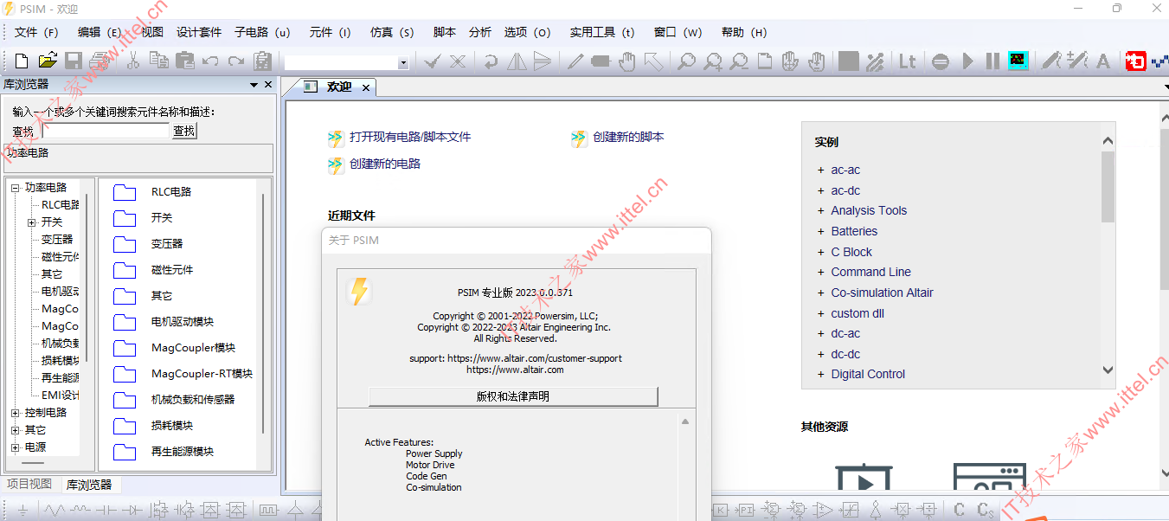The width and height of the screenshot is (1169, 521).
Task: Close the library browser panel
Action: click(x=268, y=85)
